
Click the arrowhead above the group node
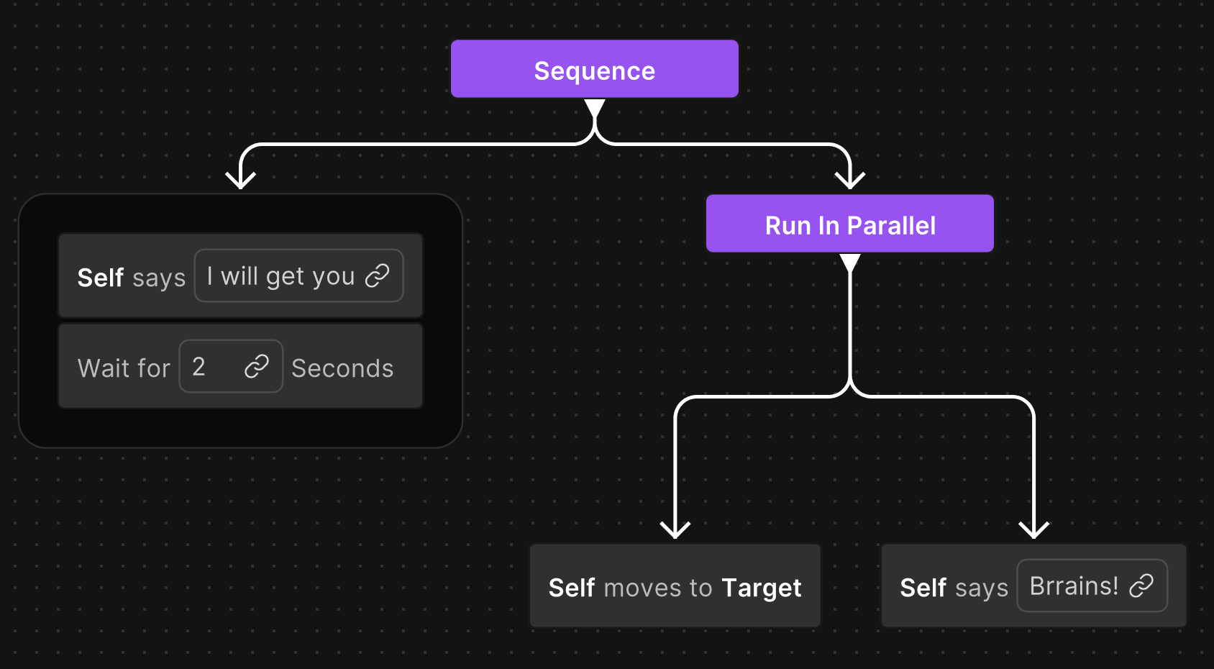click(x=239, y=176)
